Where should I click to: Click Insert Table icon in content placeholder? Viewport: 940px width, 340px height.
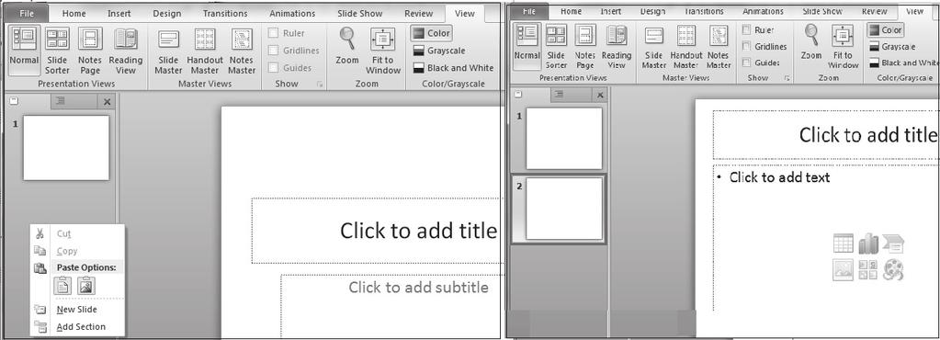pyautogui.click(x=844, y=244)
